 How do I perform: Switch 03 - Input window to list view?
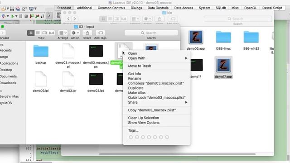tap(38, 33)
